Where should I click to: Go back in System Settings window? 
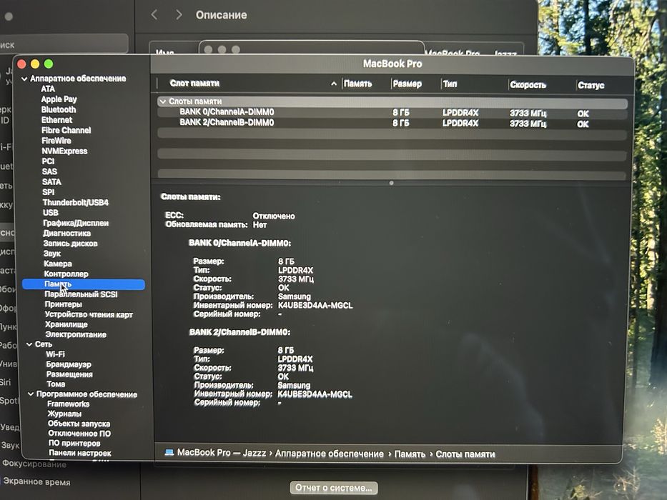pos(154,15)
